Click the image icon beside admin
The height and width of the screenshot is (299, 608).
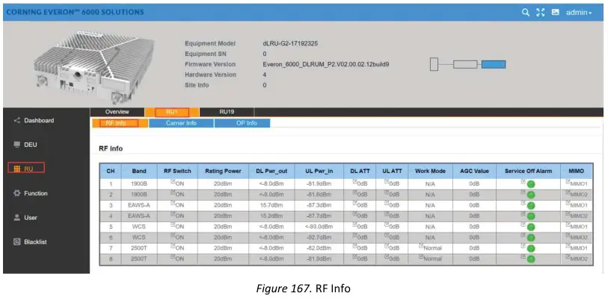coord(555,13)
